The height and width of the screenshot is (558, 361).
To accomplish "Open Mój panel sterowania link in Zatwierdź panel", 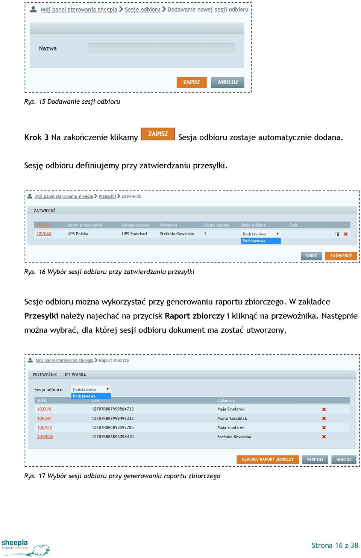I will (x=64, y=196).
